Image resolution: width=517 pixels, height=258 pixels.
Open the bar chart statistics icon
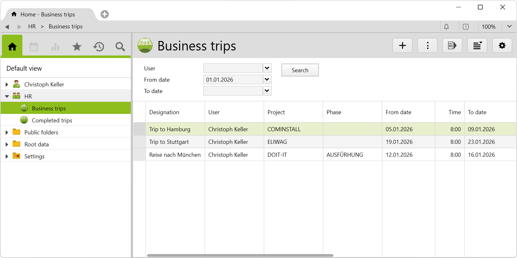pos(55,47)
